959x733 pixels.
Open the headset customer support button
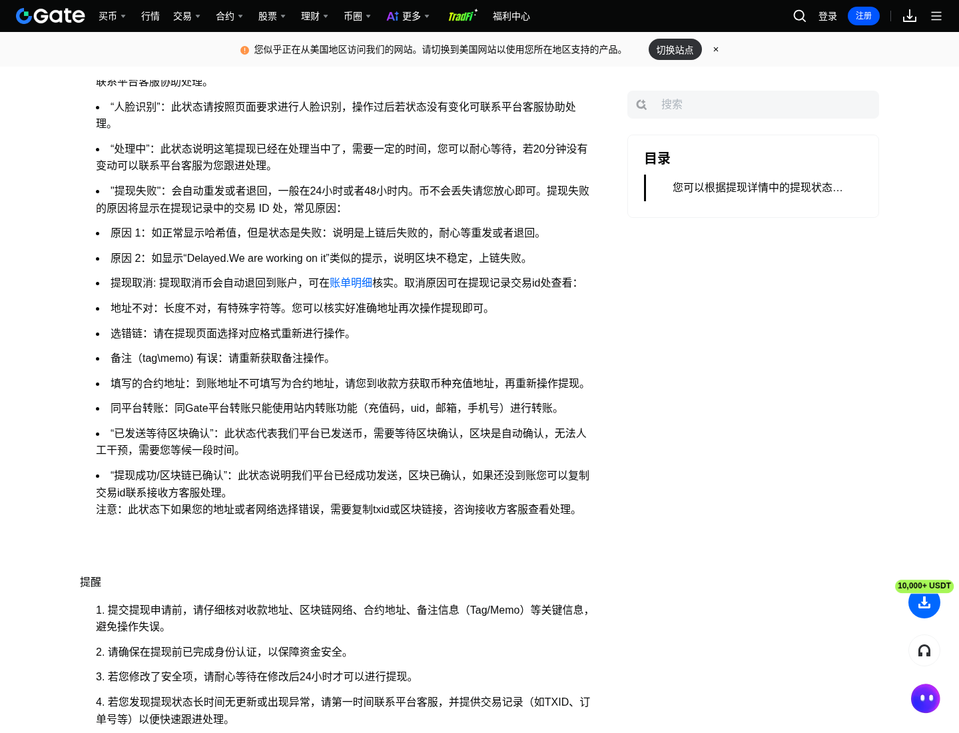[924, 650]
